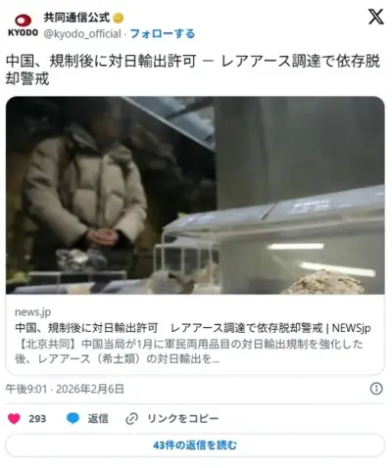This screenshot has width=392, height=468.
Task: Click the 293 like count
Action: point(37,419)
